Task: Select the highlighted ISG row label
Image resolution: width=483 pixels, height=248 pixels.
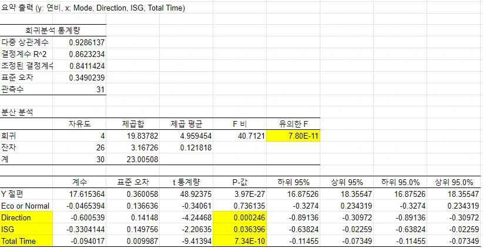Action: [26, 230]
